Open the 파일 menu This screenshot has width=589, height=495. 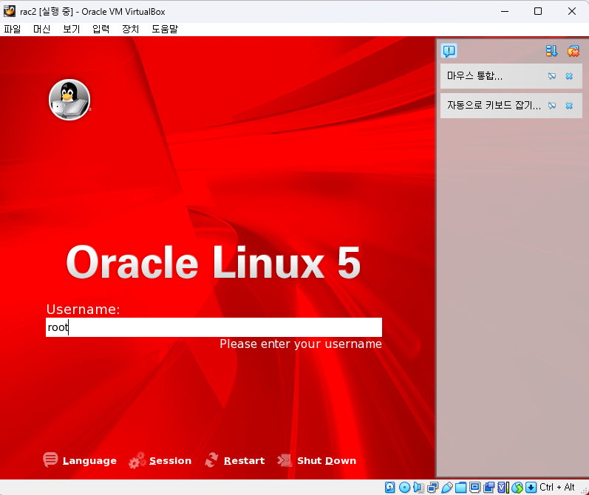click(x=13, y=29)
